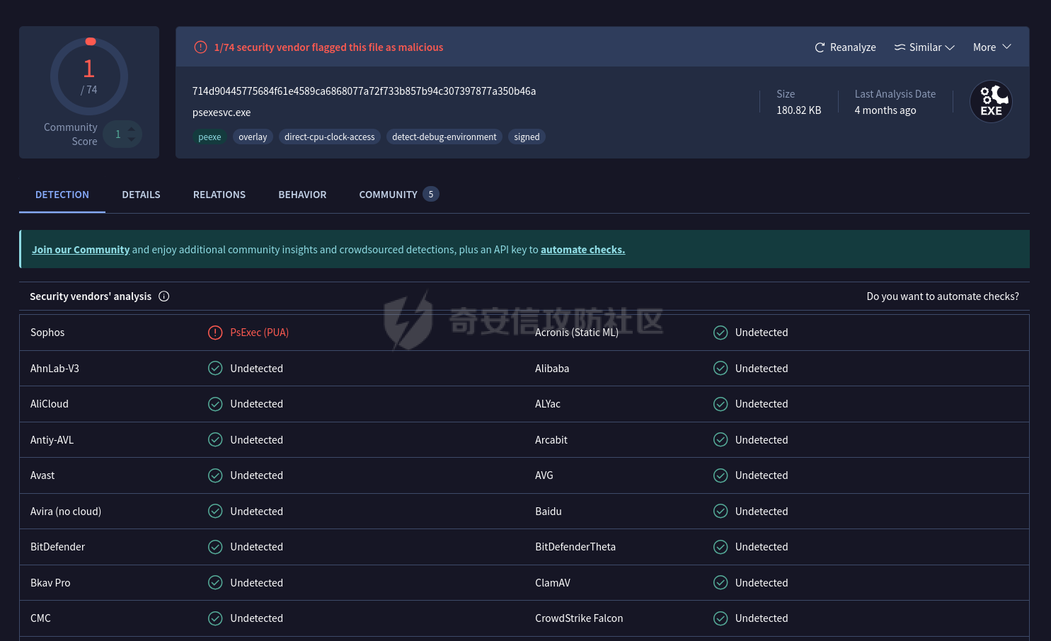Click the detection score circle showing 1 / 74

[89, 76]
